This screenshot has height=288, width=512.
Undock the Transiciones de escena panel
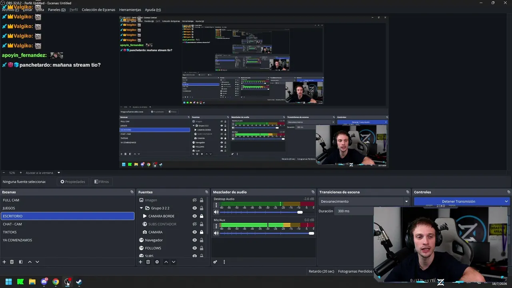408,192
